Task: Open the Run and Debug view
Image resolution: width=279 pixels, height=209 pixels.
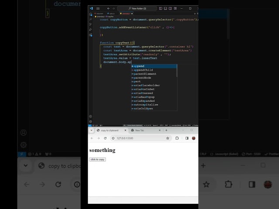Action: pos(91,30)
